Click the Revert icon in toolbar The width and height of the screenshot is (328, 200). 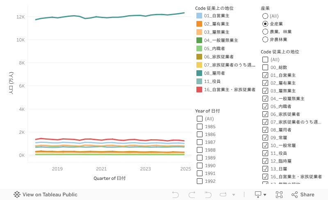[x=208, y=195]
